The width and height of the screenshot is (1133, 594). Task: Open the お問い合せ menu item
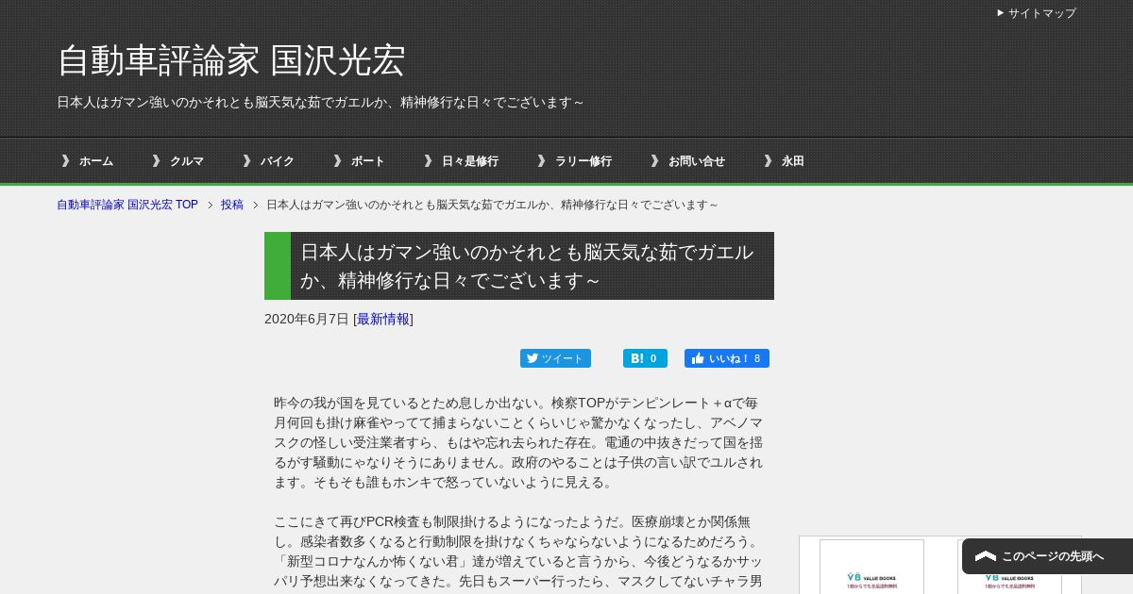point(687,161)
